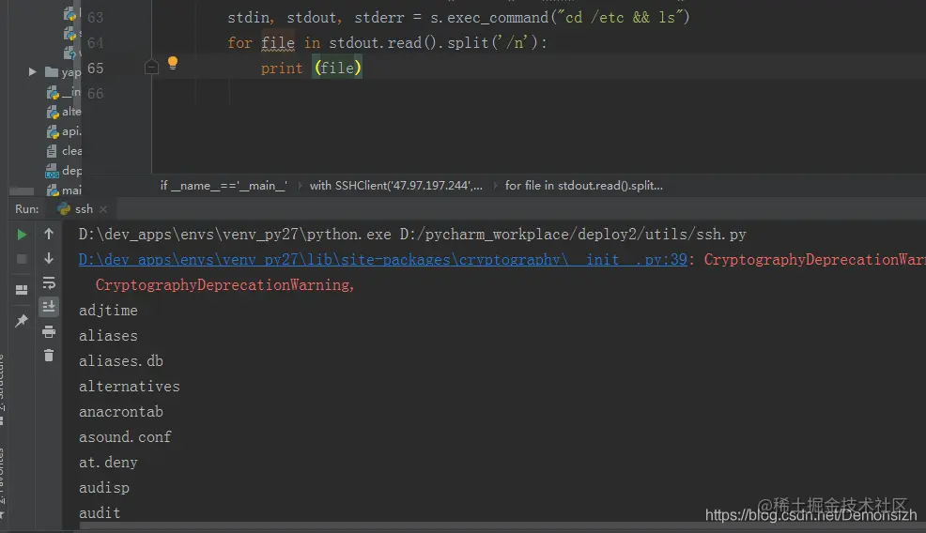Click 'aliases.db' in console output

(x=121, y=361)
